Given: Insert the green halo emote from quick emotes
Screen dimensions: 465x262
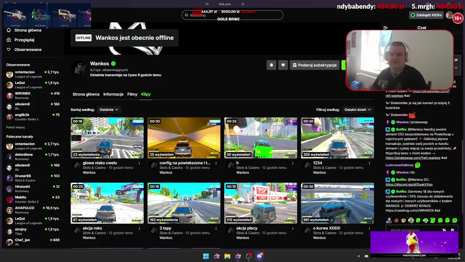Looking at the screenshot, I should click(x=433, y=220).
